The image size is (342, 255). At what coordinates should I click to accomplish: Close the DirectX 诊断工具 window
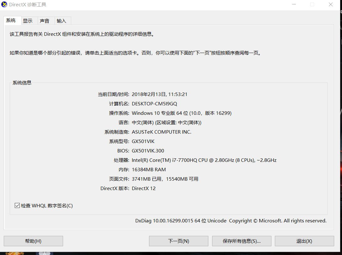click(x=331, y=4)
